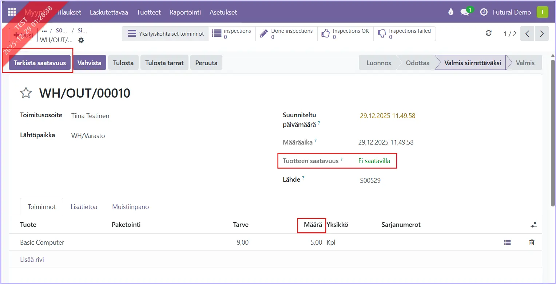Open the activities clock icon

tap(484, 12)
